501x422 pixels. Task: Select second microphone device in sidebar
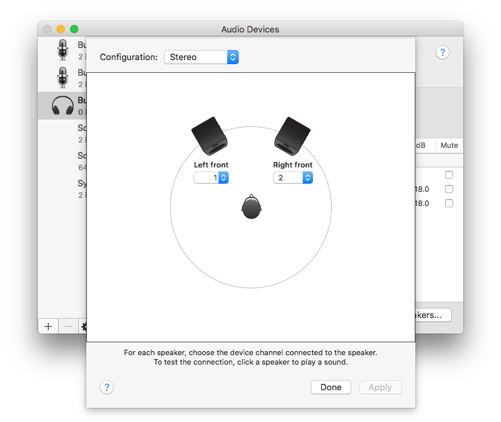[x=63, y=78]
